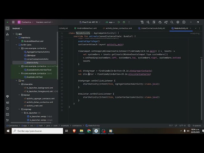Open Pixel Fold API 35 device selector
The height and width of the screenshot is (153, 204).
pos(90,22)
